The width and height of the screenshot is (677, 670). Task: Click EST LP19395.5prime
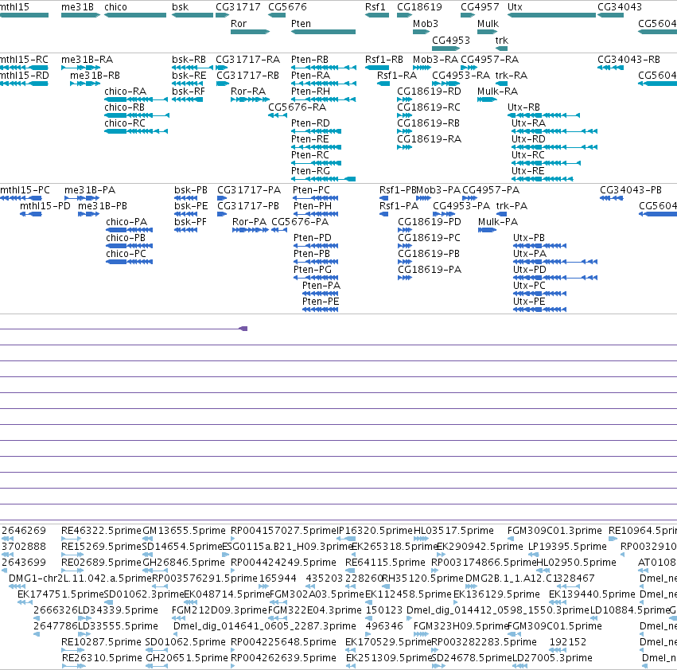point(568,547)
